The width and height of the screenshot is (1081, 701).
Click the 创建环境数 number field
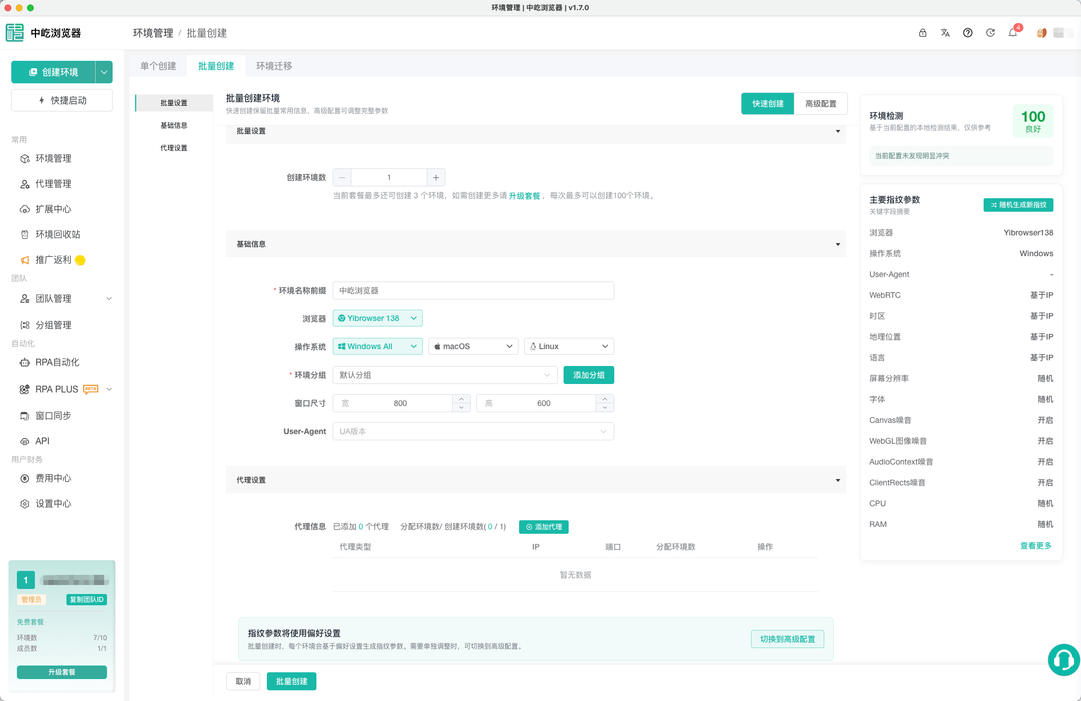(x=389, y=177)
